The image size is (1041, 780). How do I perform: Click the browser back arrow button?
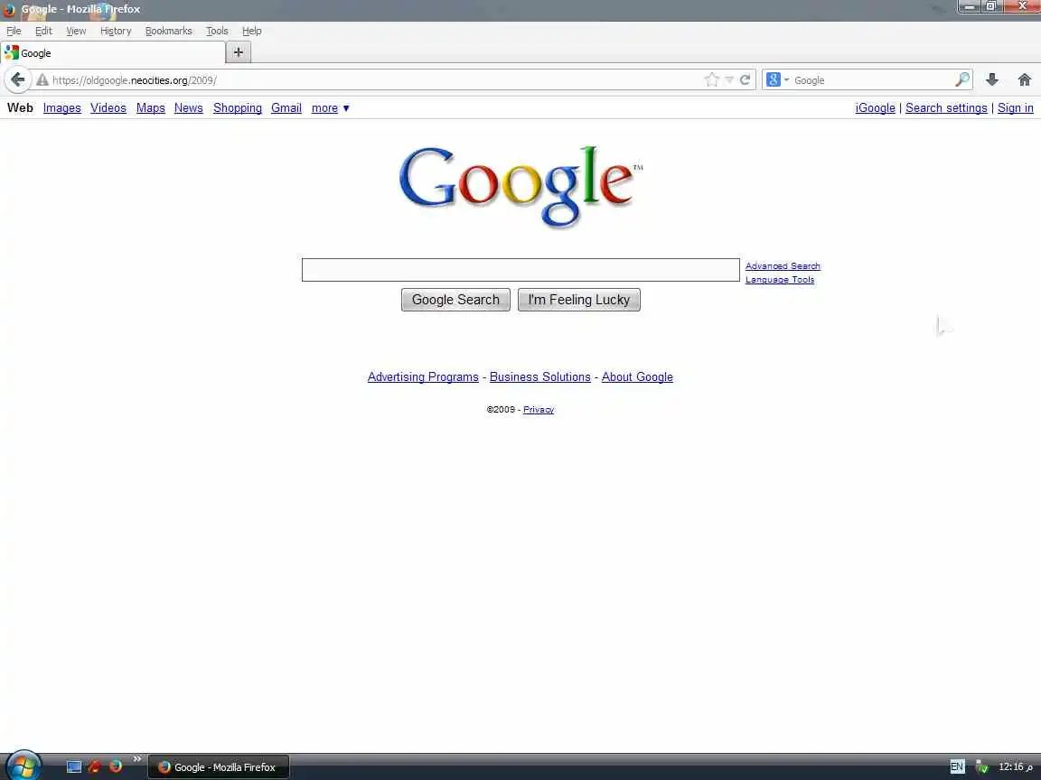[x=18, y=80]
